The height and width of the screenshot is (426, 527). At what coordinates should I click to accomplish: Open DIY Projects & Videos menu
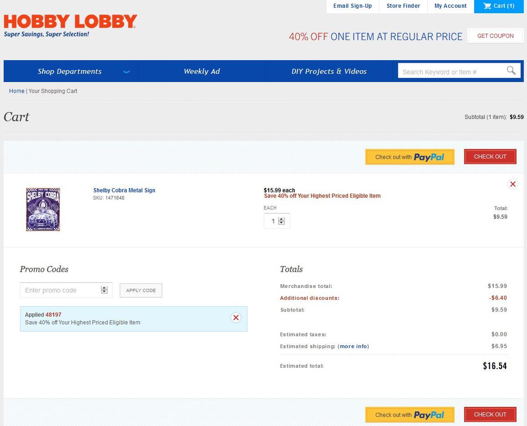329,71
